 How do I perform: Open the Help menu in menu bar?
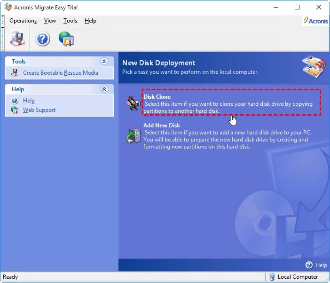pyautogui.click(x=90, y=21)
